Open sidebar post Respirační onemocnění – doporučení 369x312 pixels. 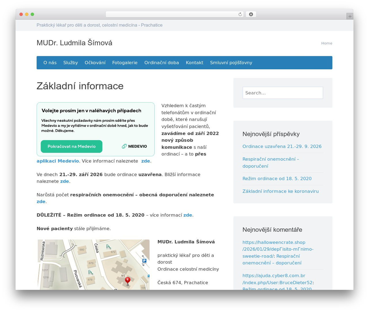pyautogui.click(x=271, y=163)
